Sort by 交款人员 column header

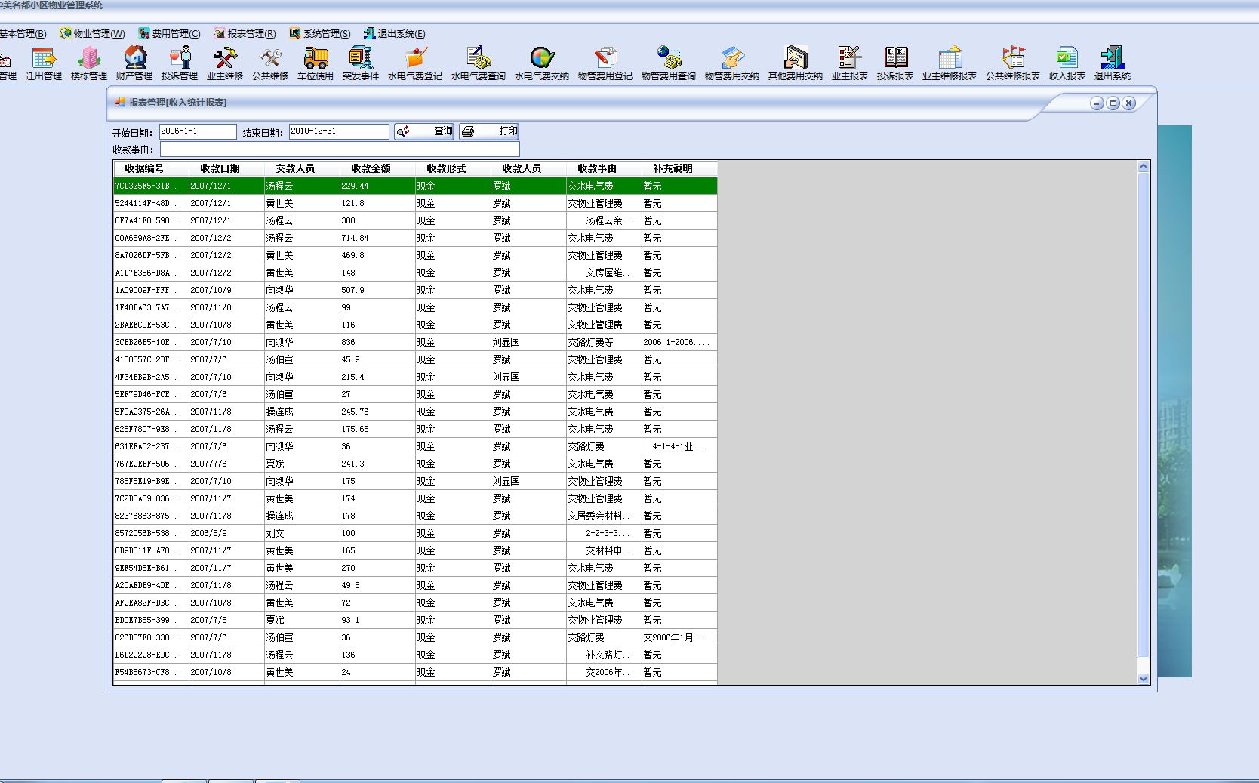click(x=302, y=168)
